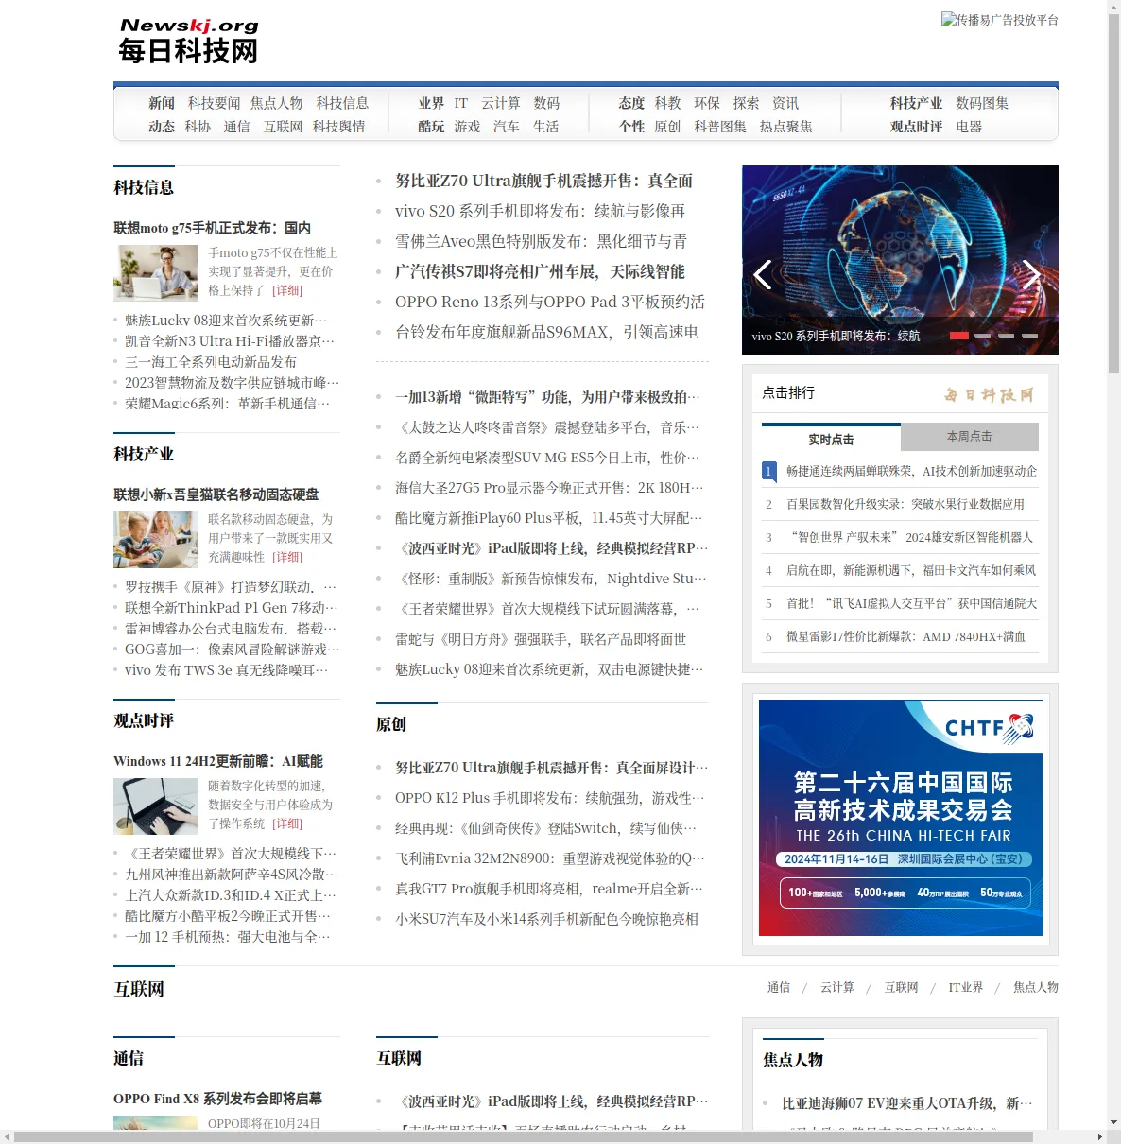This screenshot has width=1121, height=1144.
Task: Open 雷蛇与《明日方舟》强强联手 article
Action: [x=541, y=639]
